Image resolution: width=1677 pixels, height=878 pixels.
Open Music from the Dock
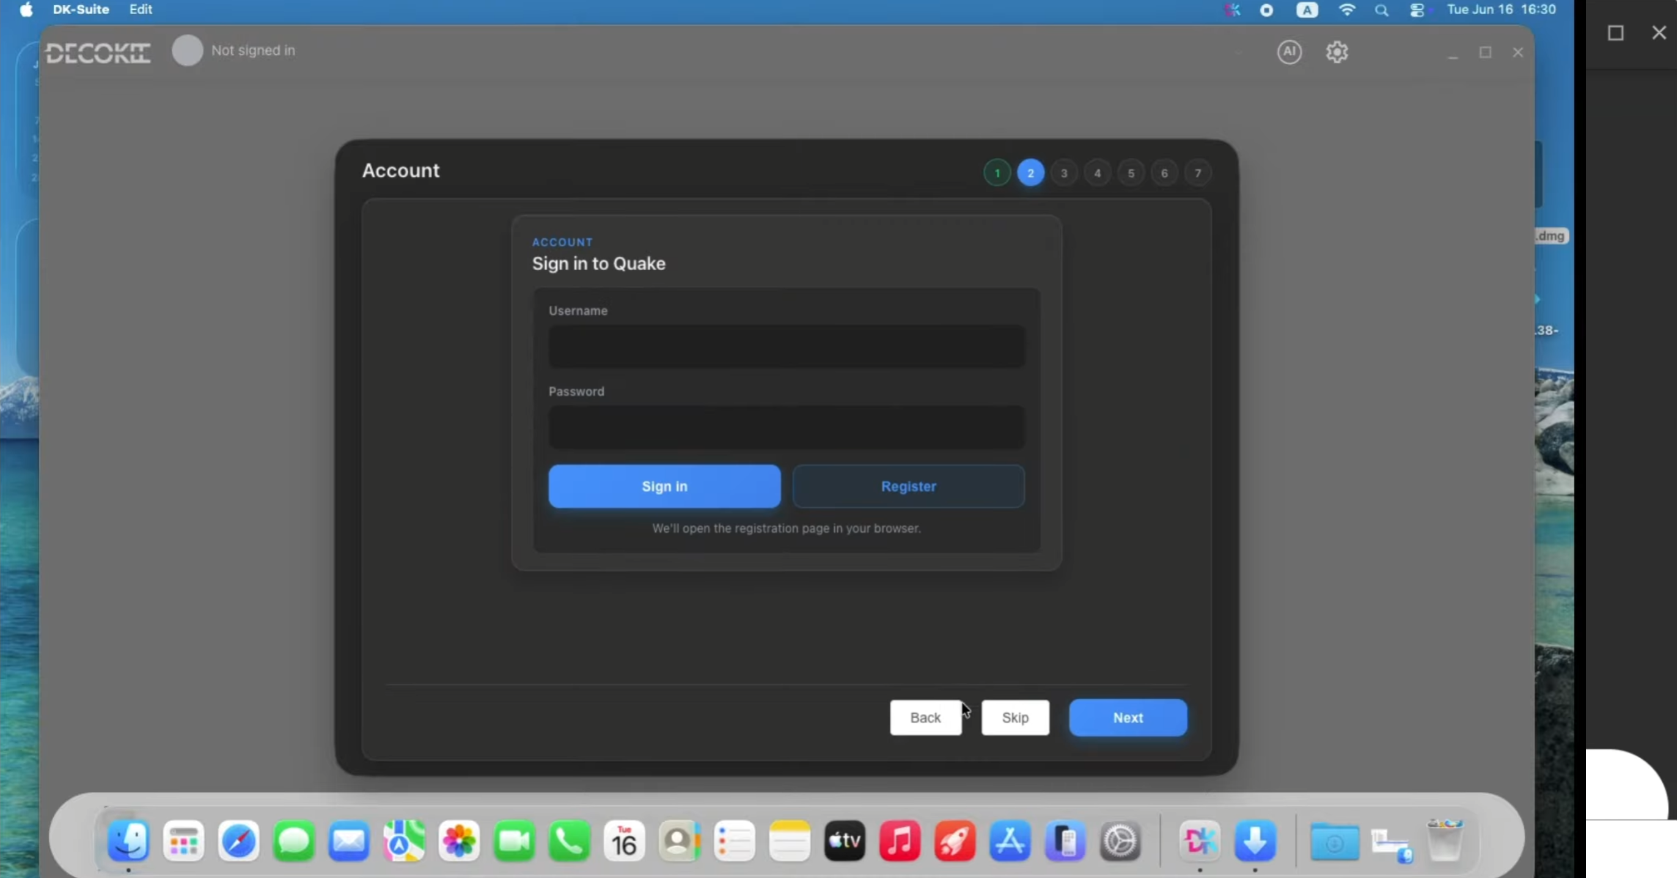pos(900,840)
